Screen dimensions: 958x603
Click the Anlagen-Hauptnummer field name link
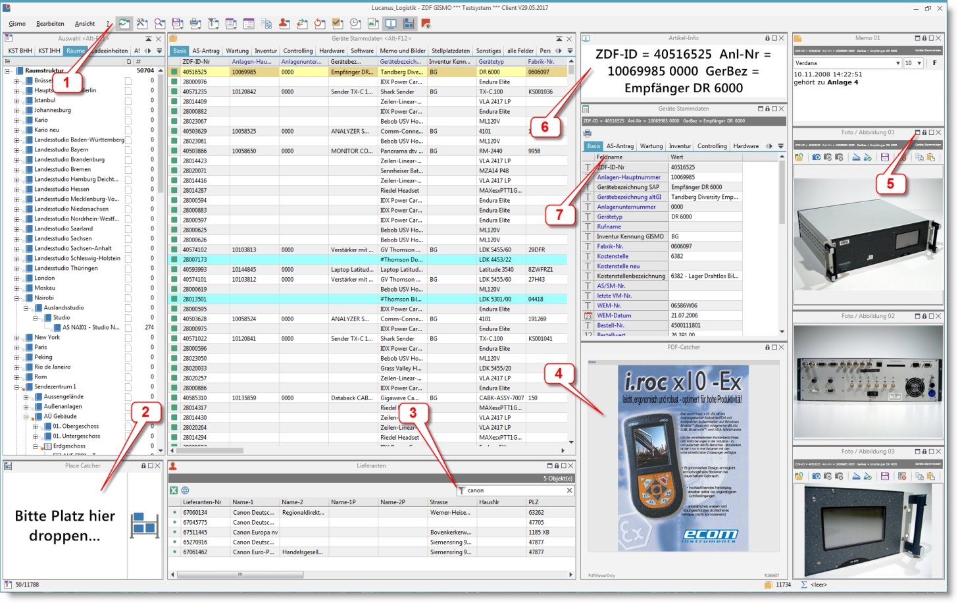click(x=628, y=177)
